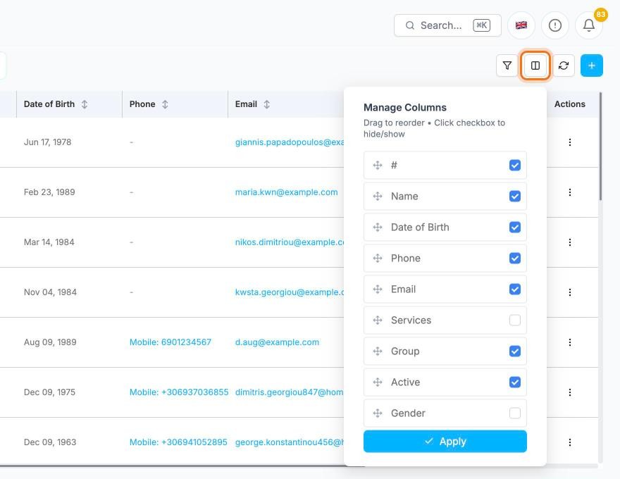The image size is (620, 479).
Task: Call Mobile: +306941052895 link
Action: pyautogui.click(x=178, y=442)
